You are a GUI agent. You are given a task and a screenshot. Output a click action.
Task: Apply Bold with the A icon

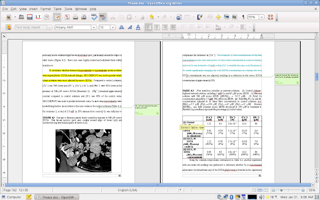(122, 27)
